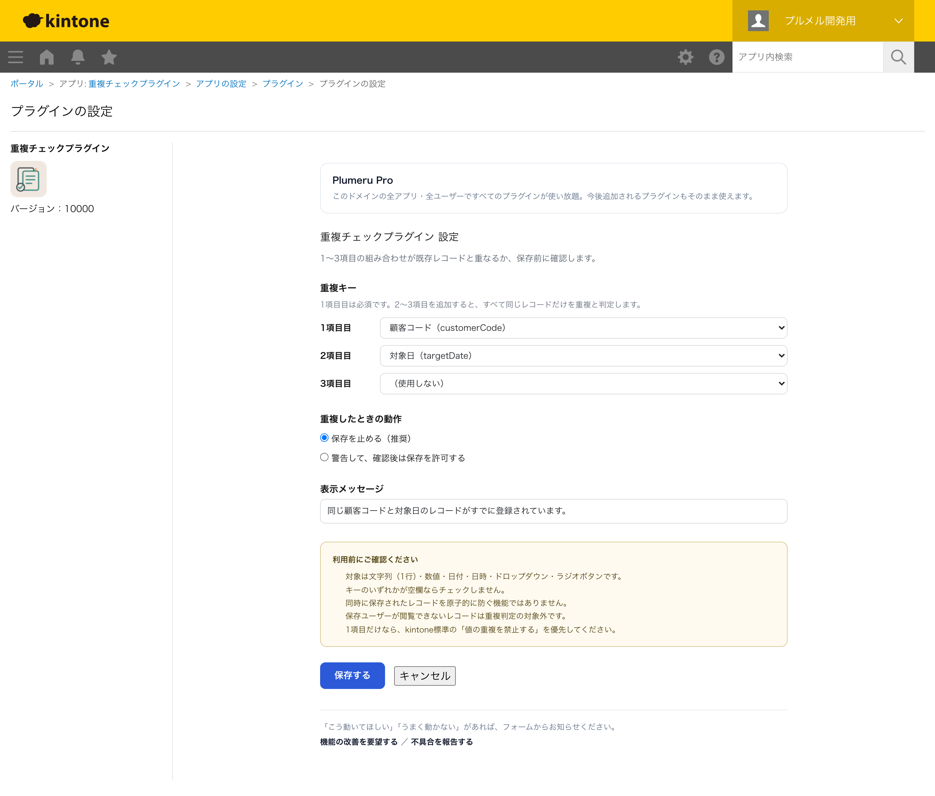Click the 2項目目 row label
The image size is (935, 796).
pos(335,356)
